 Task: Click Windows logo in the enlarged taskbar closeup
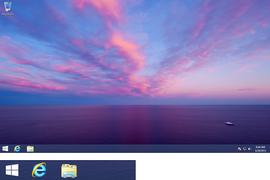[12, 170]
